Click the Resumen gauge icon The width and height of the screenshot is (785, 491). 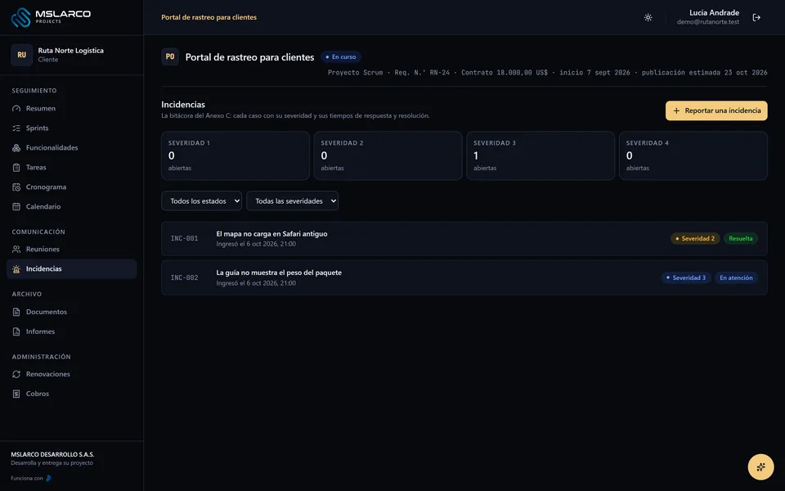point(16,109)
